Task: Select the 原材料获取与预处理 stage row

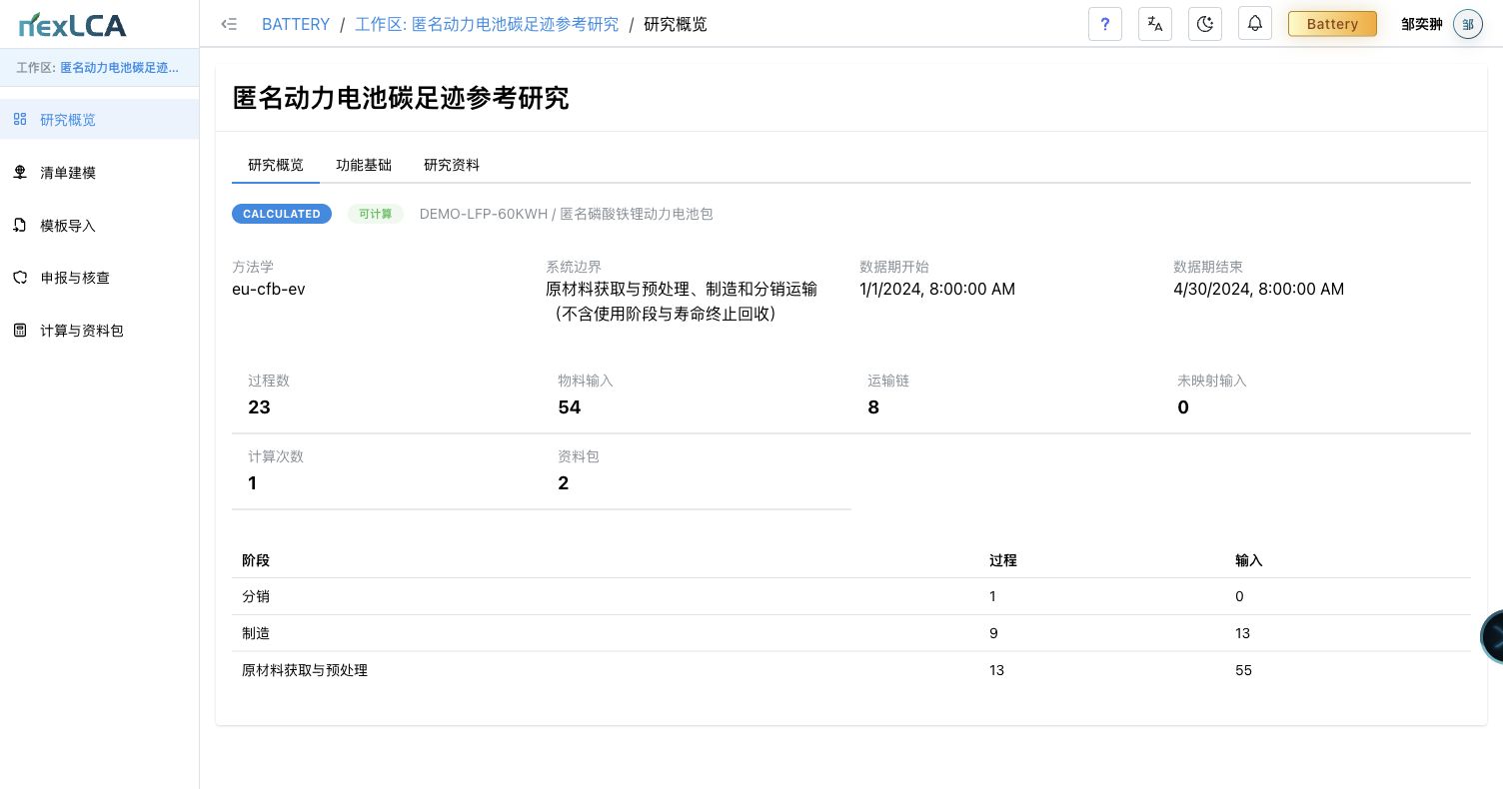Action: pyautogui.click(x=851, y=670)
